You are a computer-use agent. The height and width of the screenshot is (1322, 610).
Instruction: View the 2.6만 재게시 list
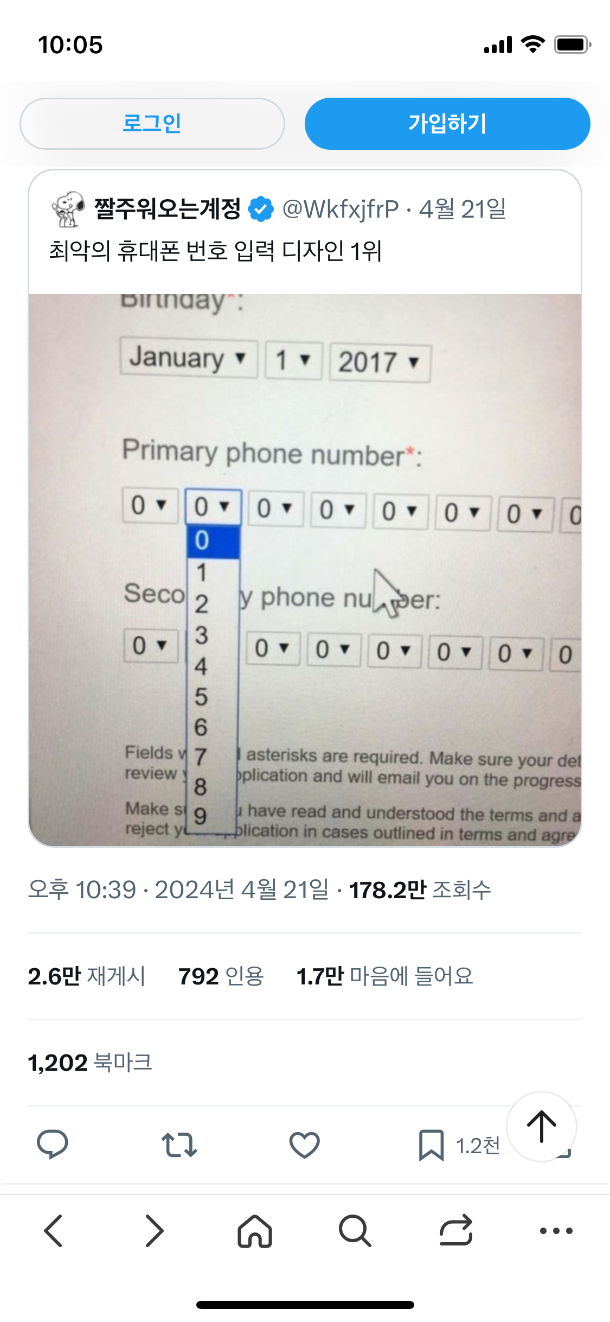point(87,976)
